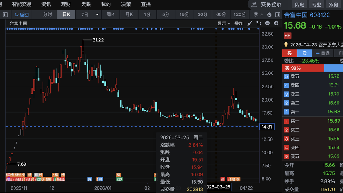
Task: Open the 理财 menu
Action: [66, 4]
